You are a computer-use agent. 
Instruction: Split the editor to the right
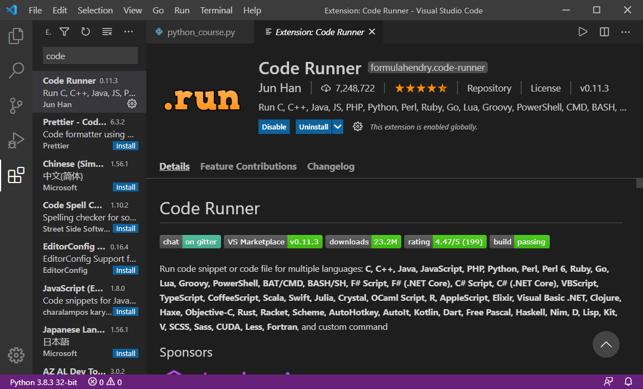604,32
